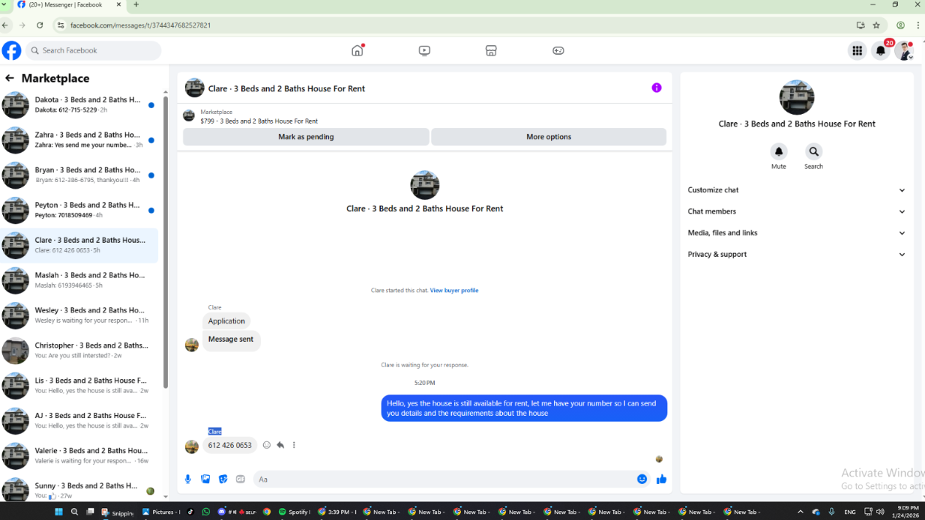The height and width of the screenshot is (520, 925).
Task: Reply to the 612 426 0653 message
Action: click(x=280, y=445)
